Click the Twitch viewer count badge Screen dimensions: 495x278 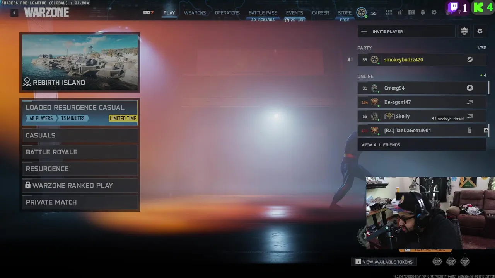(x=458, y=8)
